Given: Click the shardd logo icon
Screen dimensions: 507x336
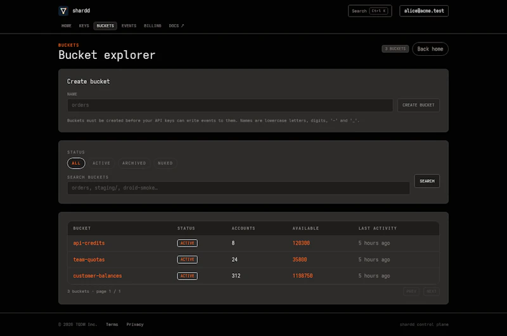Looking at the screenshot, I should (63, 11).
